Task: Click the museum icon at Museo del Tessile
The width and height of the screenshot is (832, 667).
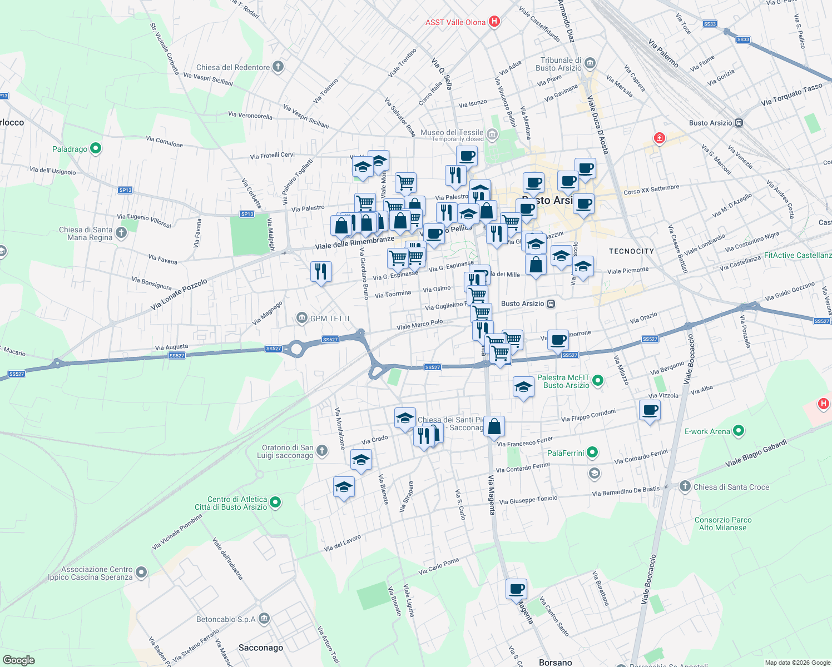Action: coord(492,135)
